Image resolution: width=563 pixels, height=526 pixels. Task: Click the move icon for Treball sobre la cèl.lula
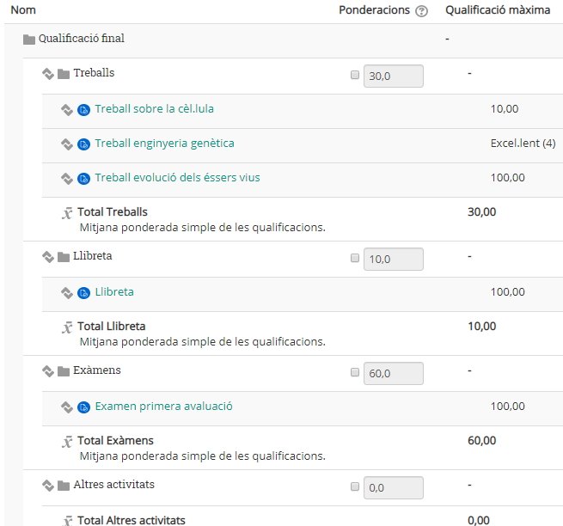(x=67, y=110)
